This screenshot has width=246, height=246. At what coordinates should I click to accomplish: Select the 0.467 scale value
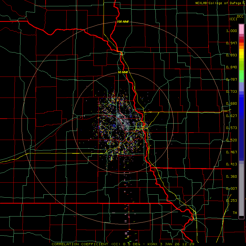232,152
